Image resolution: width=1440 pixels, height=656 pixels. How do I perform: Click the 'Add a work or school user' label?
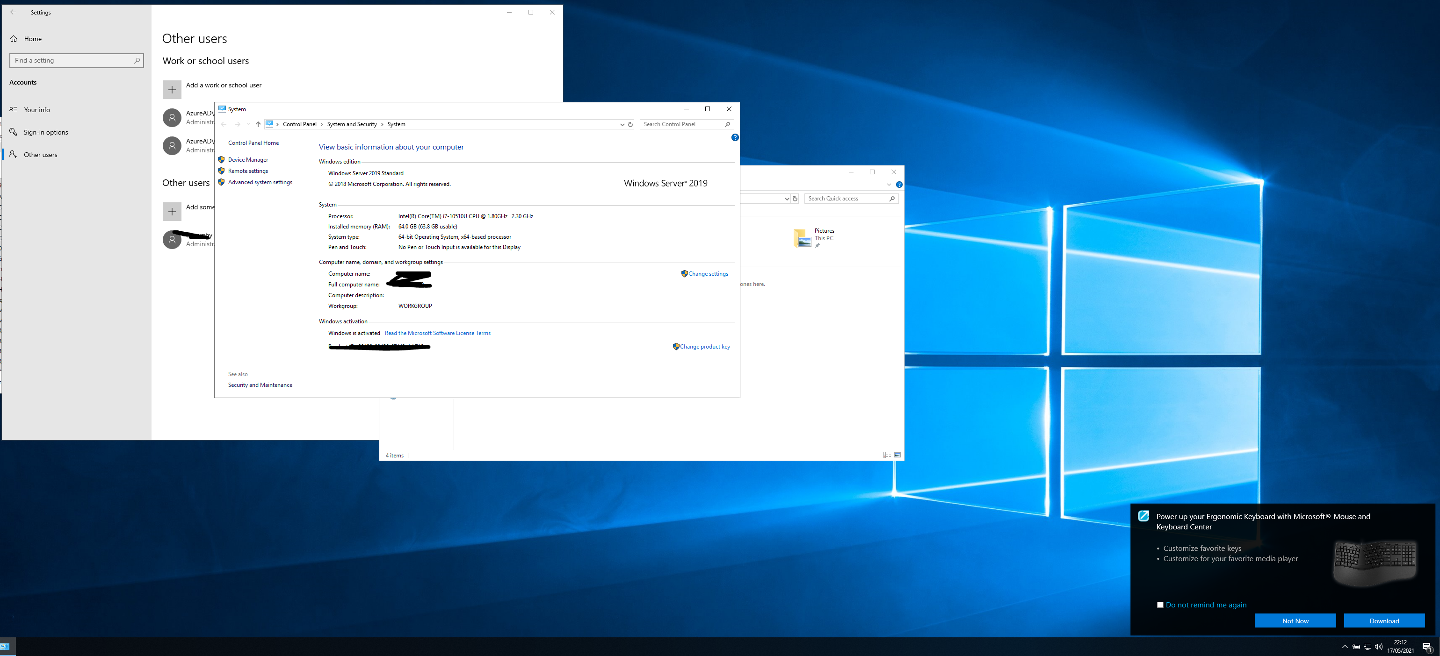[x=224, y=85]
